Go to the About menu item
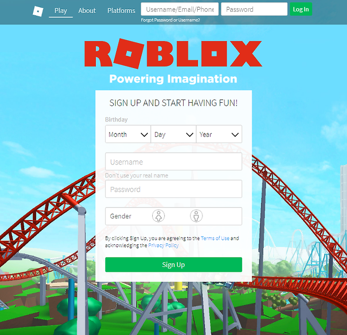Viewport: 347px width, 335px height. [87, 11]
